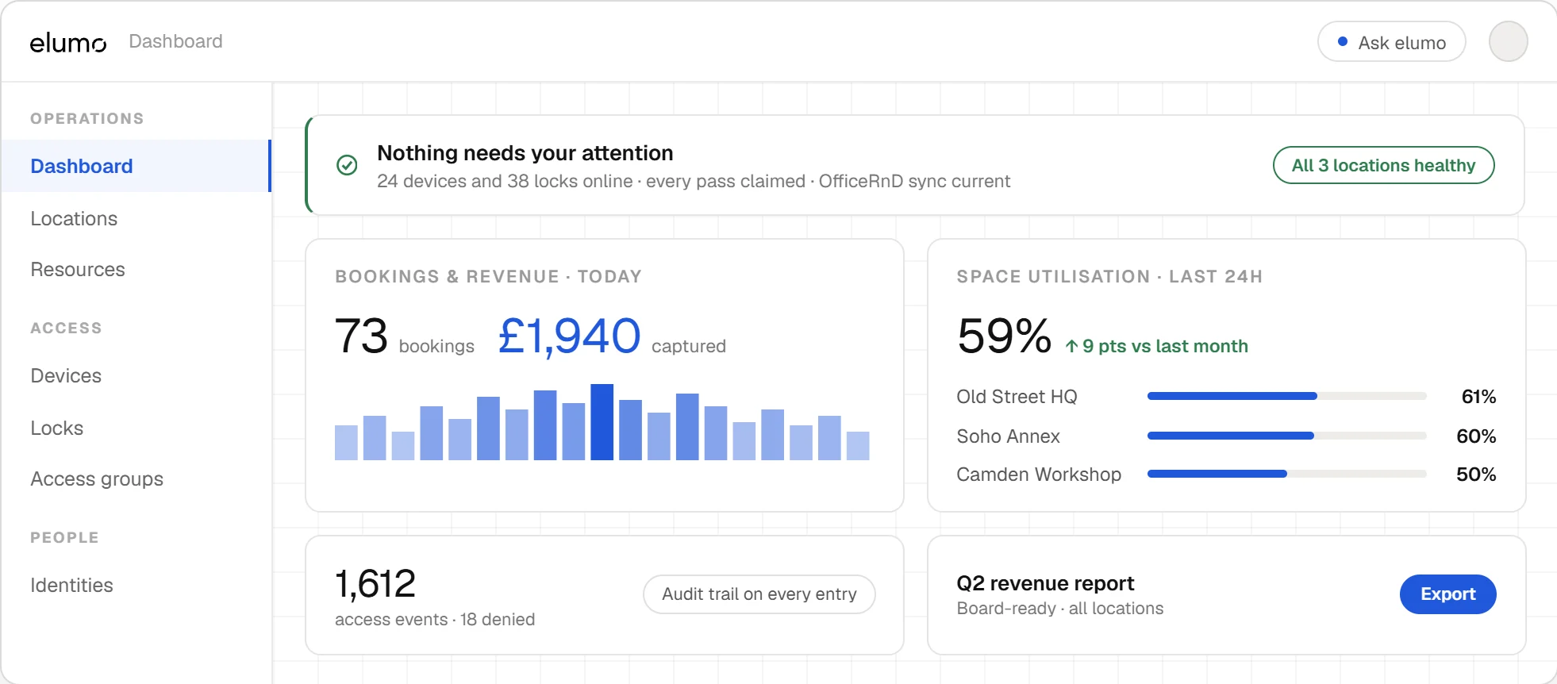Click Soho Annex label
Screen dimensions: 1557x684
point(1008,436)
